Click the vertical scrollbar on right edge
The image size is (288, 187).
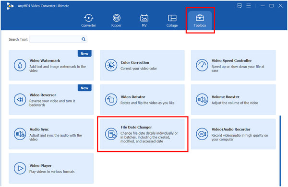pos(280,151)
